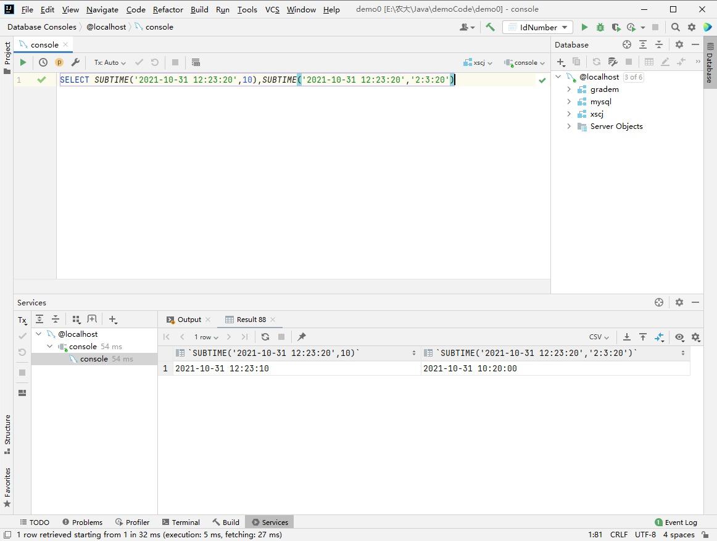This screenshot has width=717, height=541.
Task: Expand the gradem database node
Action: (x=569, y=89)
